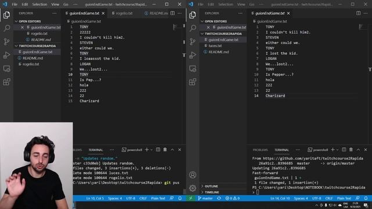Click Ln 10, Col 5 in left status bar
Image resolution: width=372 pixels, height=209 pixels.
(x=95, y=198)
